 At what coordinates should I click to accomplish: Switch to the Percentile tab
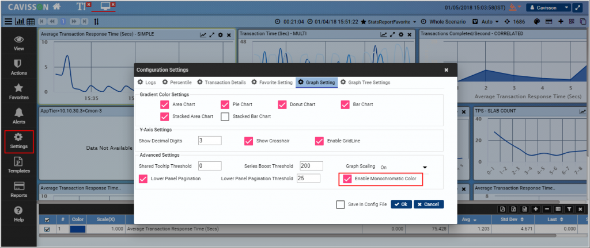coord(176,83)
